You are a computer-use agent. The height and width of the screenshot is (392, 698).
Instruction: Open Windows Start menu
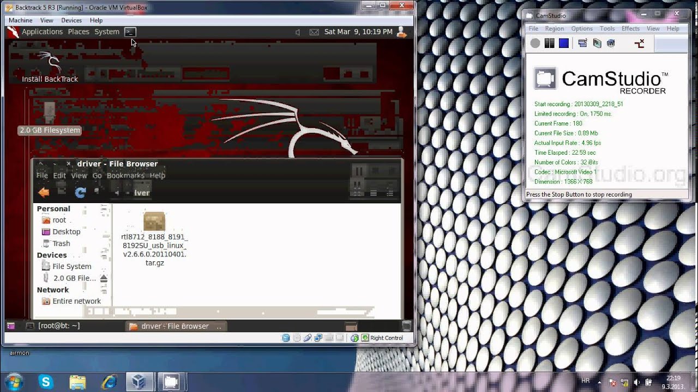[x=13, y=381]
